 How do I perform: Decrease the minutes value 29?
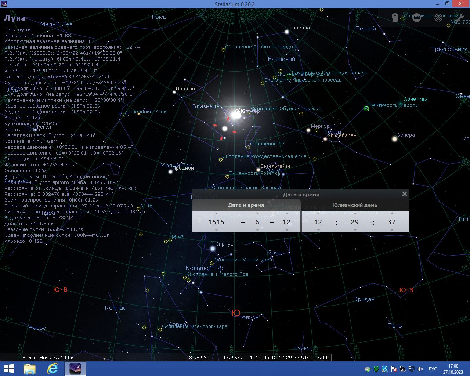[355, 230]
